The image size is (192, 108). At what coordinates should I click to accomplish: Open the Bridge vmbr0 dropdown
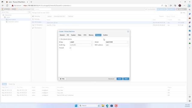81,42
